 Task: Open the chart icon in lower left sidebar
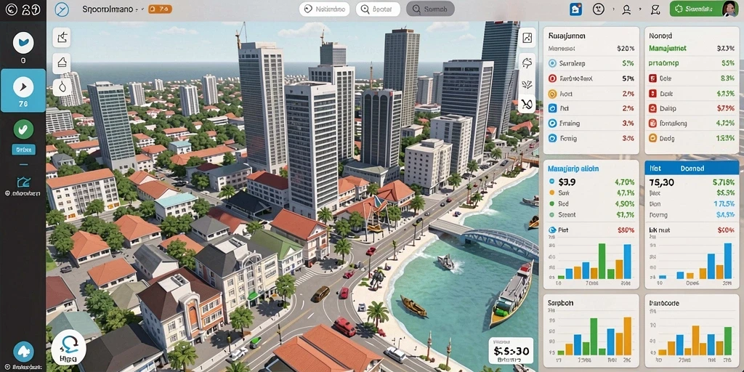tap(23, 182)
